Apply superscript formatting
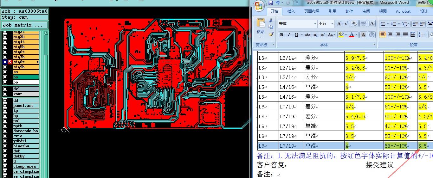 click(323, 35)
